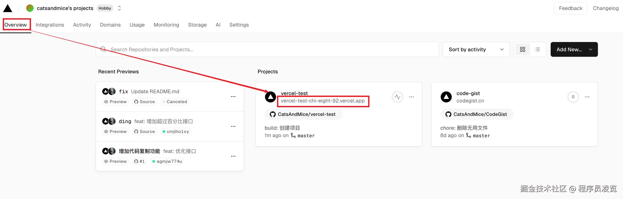The width and height of the screenshot is (623, 199).
Task: Click master branch on code-gist card
Action: (x=478, y=136)
